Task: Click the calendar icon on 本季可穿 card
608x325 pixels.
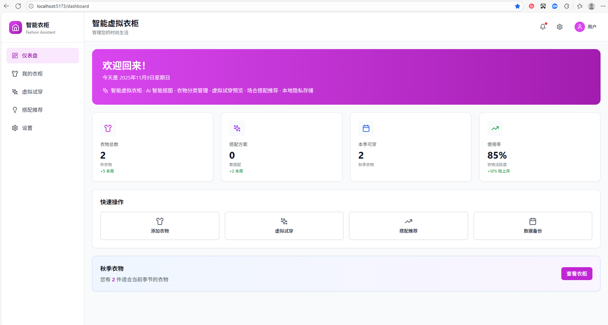Action: (x=366, y=128)
